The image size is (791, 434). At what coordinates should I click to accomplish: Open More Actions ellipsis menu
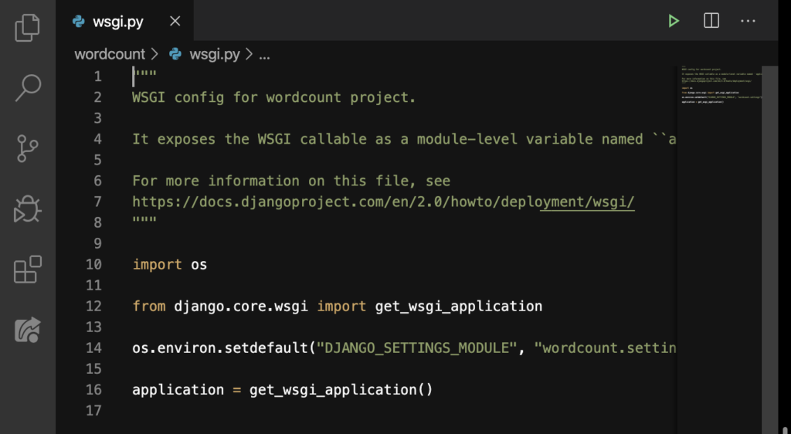pos(748,21)
